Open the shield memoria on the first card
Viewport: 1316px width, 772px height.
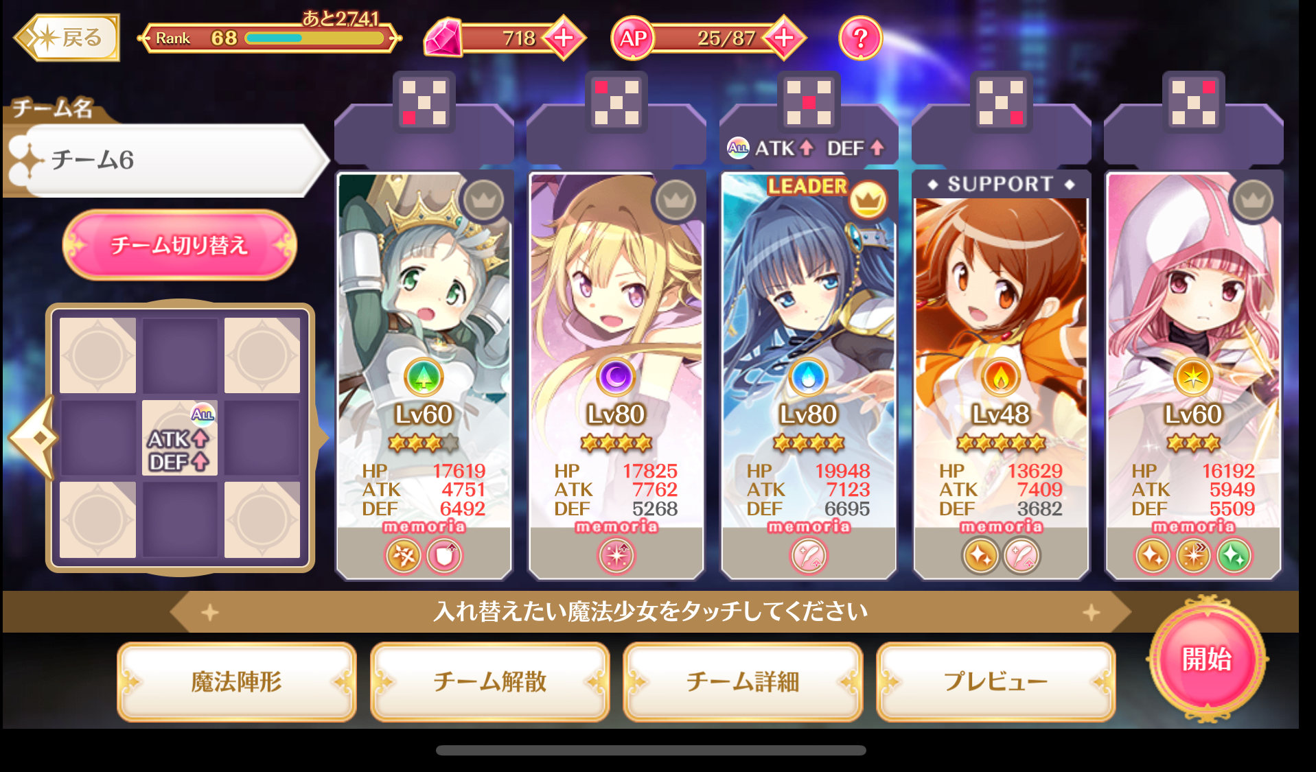pos(445,556)
